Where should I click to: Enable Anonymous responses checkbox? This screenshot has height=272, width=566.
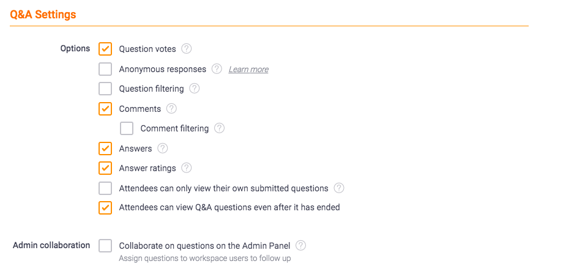click(x=105, y=68)
